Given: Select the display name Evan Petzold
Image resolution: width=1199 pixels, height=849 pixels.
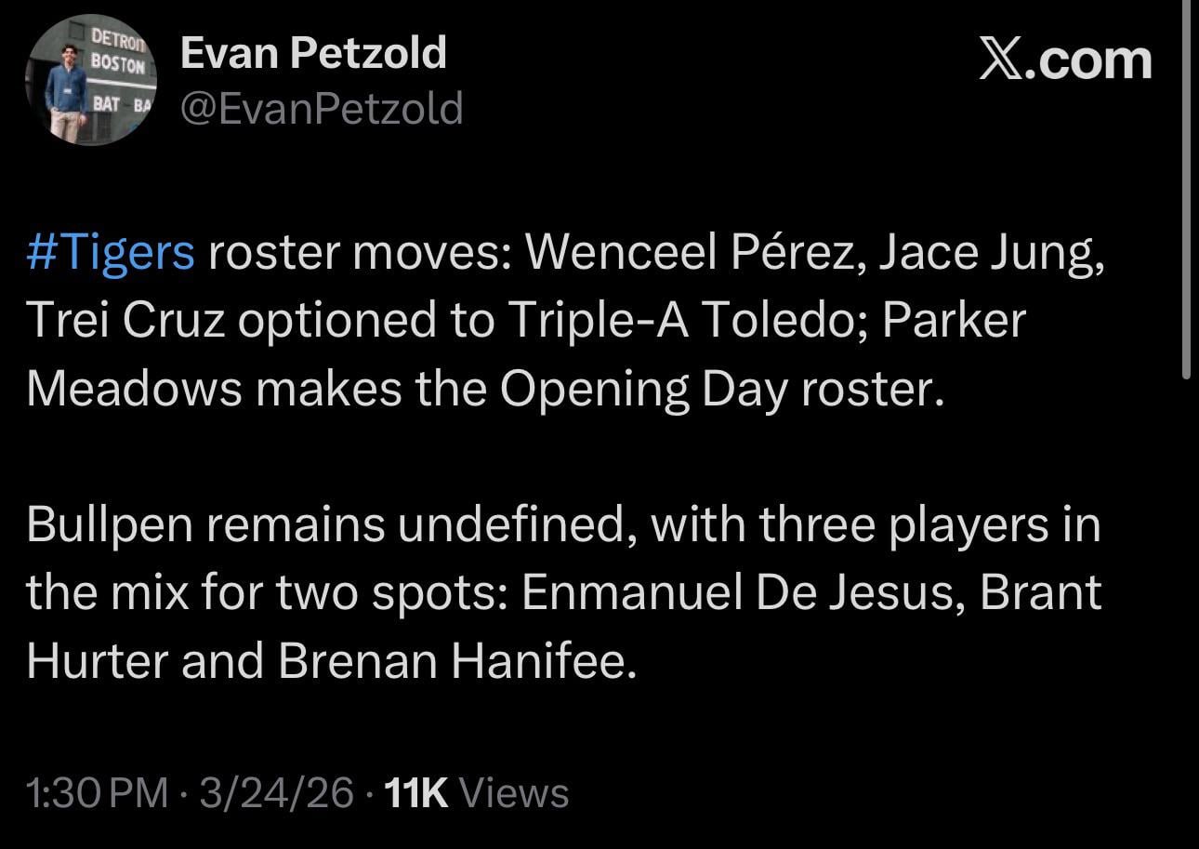Looking at the screenshot, I should [x=313, y=52].
